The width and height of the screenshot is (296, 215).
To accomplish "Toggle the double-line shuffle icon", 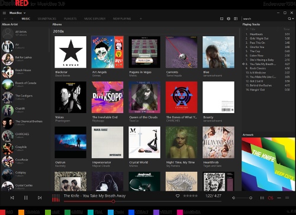I will click(x=287, y=198).
